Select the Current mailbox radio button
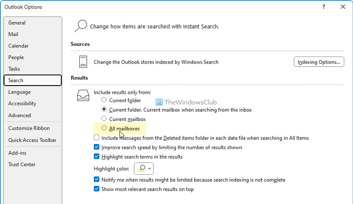This screenshot has height=204, width=353. [104, 119]
